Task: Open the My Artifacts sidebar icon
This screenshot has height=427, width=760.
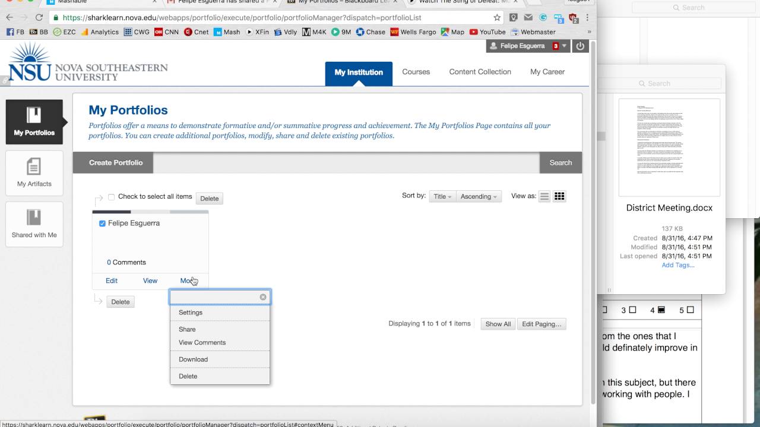Action: pyautogui.click(x=34, y=173)
